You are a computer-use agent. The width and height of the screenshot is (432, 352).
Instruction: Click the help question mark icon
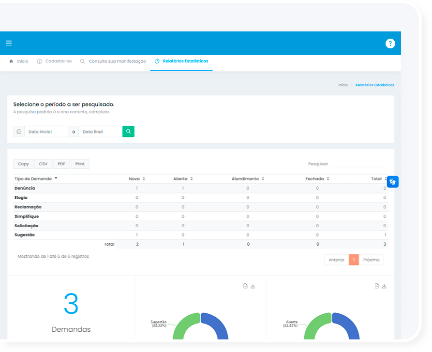(390, 44)
